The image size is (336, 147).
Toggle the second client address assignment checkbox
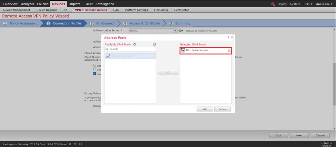pos(95,69)
